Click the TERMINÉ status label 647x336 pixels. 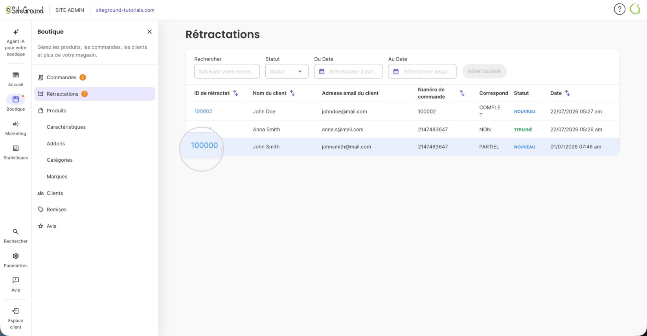523,130
